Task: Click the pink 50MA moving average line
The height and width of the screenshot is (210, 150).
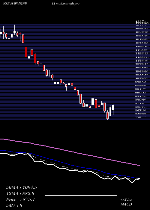Action: [70, 151]
